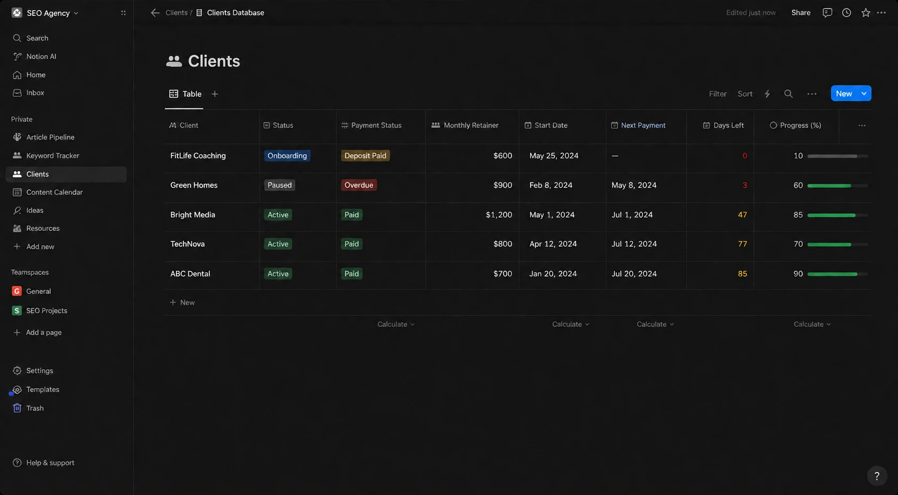The width and height of the screenshot is (898, 495).
Task: Open the database view options dots
Action: [x=812, y=94]
